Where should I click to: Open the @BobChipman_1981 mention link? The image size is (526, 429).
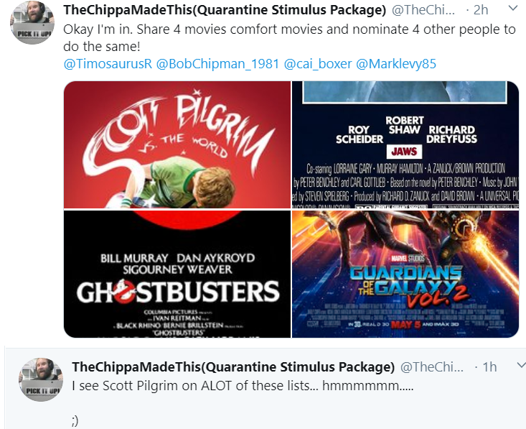[217, 63]
